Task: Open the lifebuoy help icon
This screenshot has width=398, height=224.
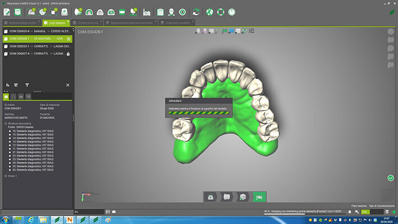Action: (221, 12)
